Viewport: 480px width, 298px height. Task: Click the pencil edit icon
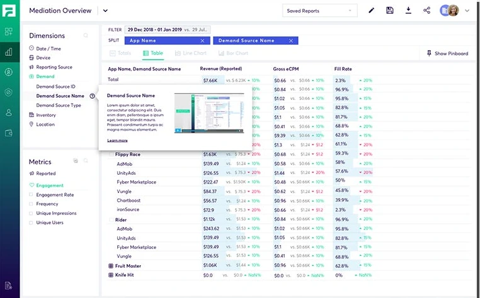tap(371, 11)
